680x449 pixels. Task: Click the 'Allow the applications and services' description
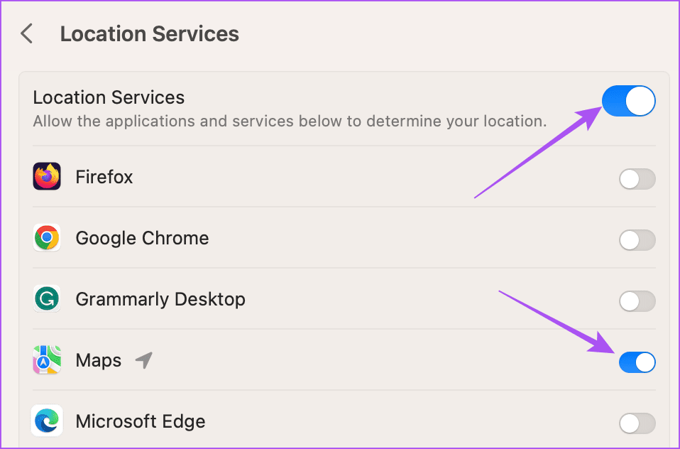click(290, 121)
